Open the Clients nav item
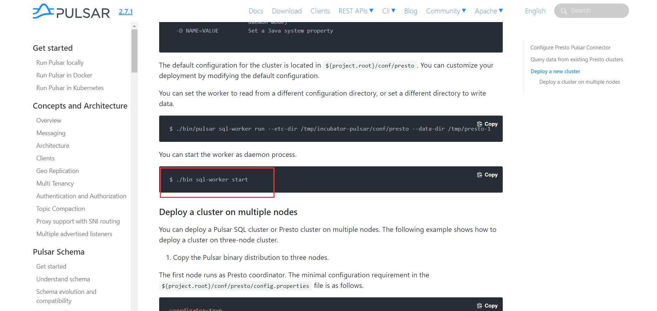Viewport: 657px width, 311px height. [320, 11]
